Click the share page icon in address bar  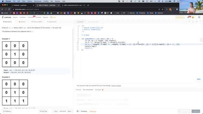pos(159,9)
